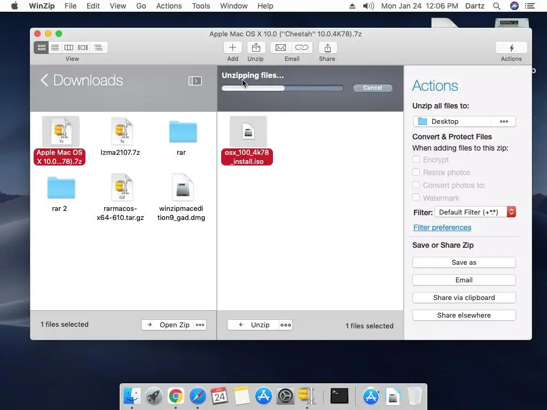Go back from Downloads folder
This screenshot has height=410, width=547.
[44, 80]
